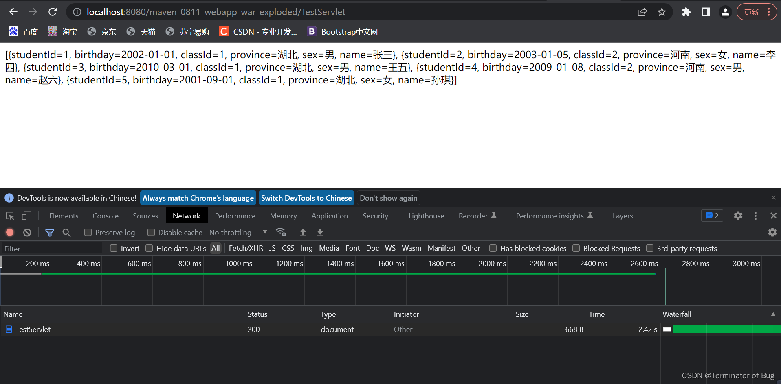Toggle the network filter funnel icon
781x384 pixels.
50,232
